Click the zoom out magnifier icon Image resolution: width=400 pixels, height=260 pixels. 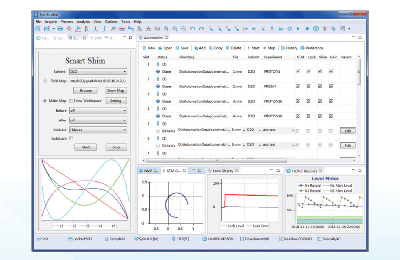point(184,29)
